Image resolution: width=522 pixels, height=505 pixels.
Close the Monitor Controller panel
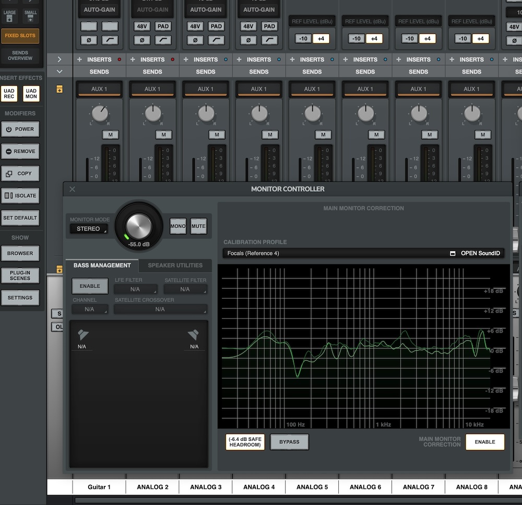pos(72,189)
